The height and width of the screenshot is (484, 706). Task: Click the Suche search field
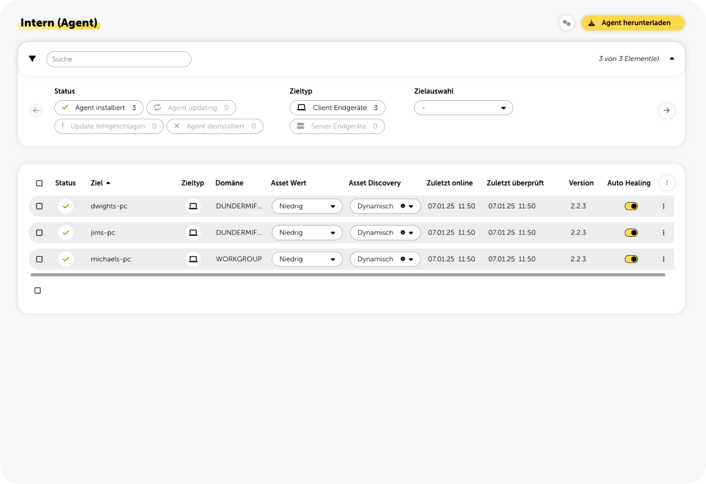click(x=119, y=59)
